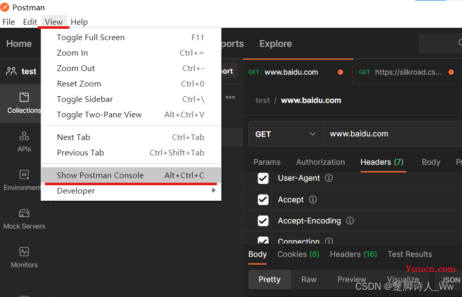Expand the Developer submenu
The width and height of the screenshot is (462, 297).
pos(131,191)
